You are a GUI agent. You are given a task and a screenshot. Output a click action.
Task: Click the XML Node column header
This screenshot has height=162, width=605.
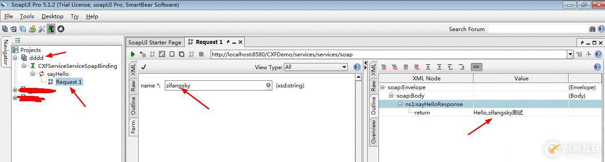[x=426, y=78]
